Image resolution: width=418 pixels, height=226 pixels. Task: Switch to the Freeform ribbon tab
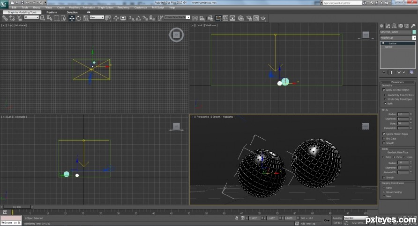tap(52, 12)
